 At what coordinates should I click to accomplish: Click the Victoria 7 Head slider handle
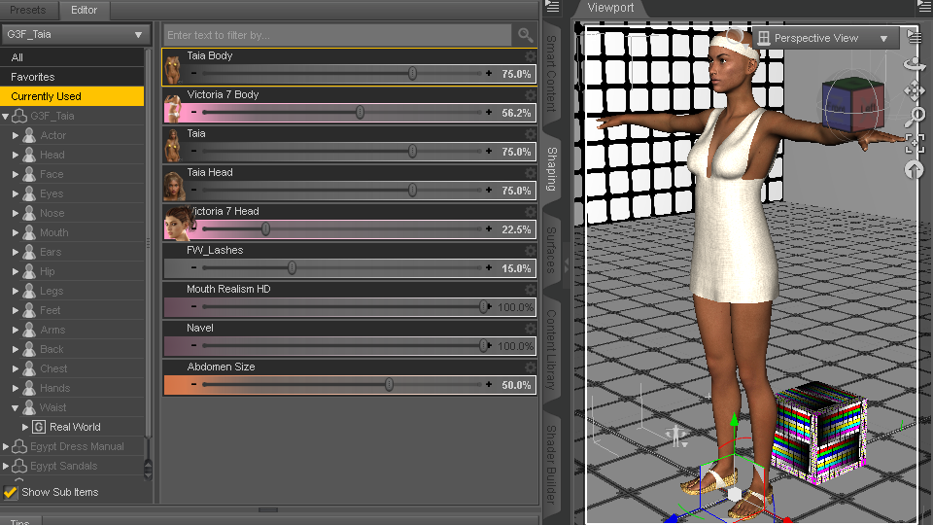[x=266, y=228]
